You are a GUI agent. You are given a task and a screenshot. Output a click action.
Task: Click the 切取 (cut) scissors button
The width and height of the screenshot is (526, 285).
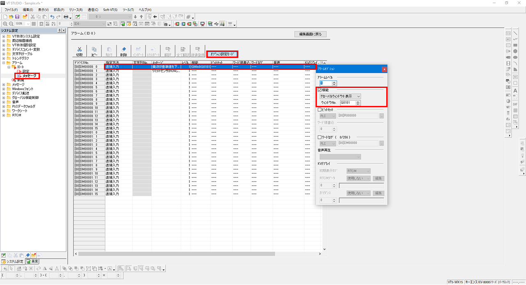coord(80,51)
